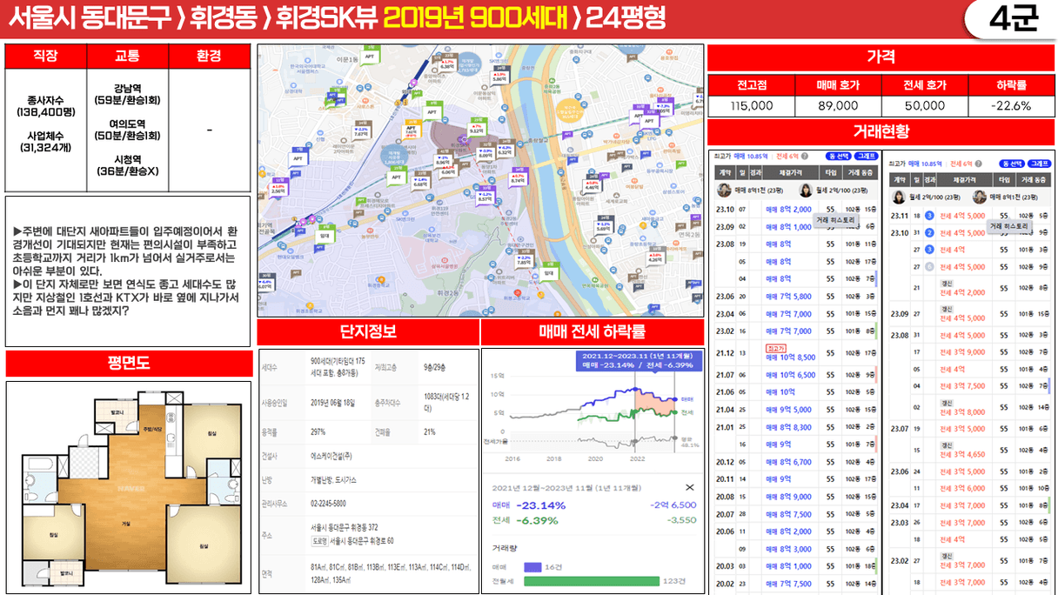
Task: Click the 타입 column header in right panel
Action: (1004, 179)
